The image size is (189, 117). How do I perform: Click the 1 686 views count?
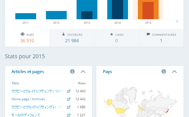pyautogui.click(x=81, y=107)
